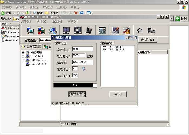Click Explorer red X delete icon
Image resolution: width=189 pixels, height=135 pixels.
76,13
